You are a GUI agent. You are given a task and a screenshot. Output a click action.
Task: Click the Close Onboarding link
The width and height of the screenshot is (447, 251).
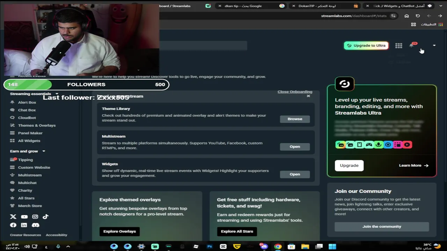tap(295, 92)
